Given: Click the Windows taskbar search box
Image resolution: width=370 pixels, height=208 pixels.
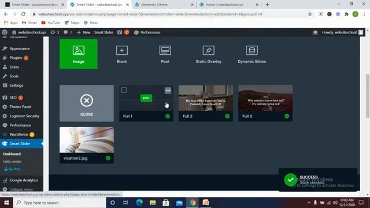Looking at the screenshot, I should [60, 203].
